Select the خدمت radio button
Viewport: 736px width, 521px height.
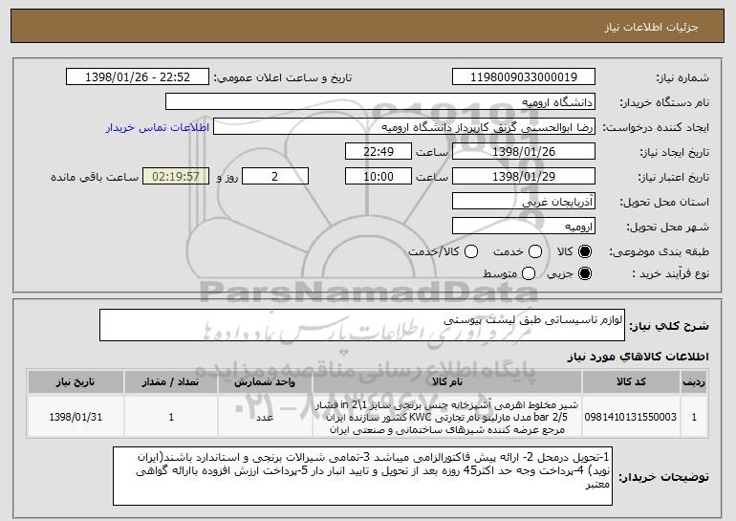[535, 252]
